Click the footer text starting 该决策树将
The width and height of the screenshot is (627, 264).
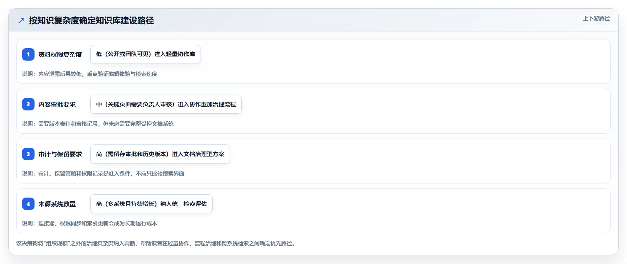pyautogui.click(x=156, y=243)
